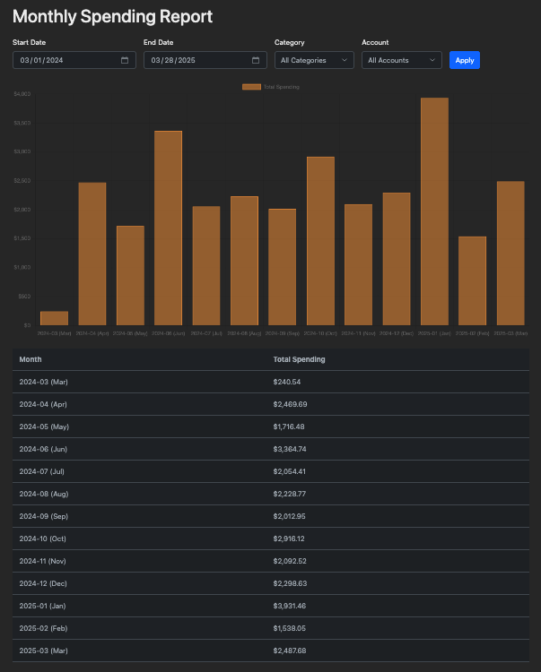This screenshot has width=541, height=672.
Task: Select the month segment in Start Date
Action: (x=24, y=60)
